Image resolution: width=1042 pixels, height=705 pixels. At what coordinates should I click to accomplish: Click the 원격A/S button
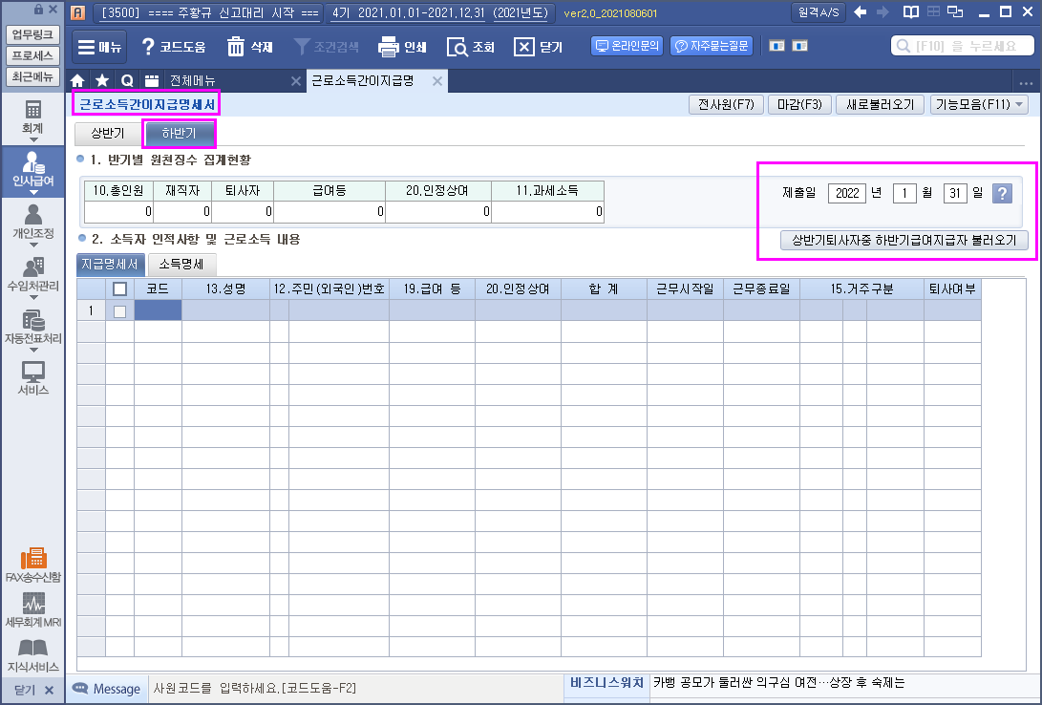click(x=819, y=12)
